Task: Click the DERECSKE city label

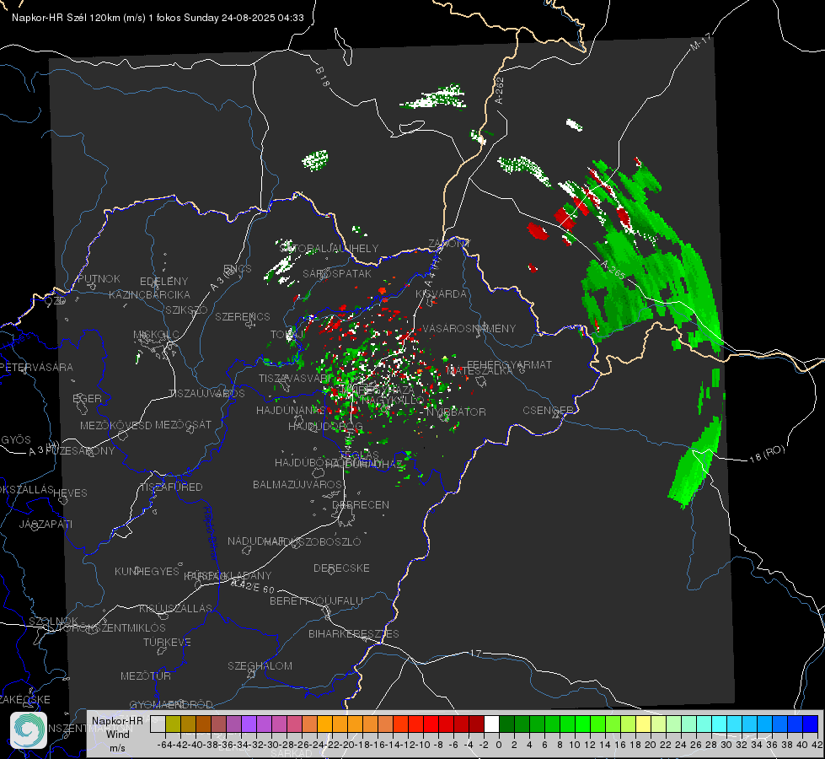Action: pyautogui.click(x=341, y=568)
